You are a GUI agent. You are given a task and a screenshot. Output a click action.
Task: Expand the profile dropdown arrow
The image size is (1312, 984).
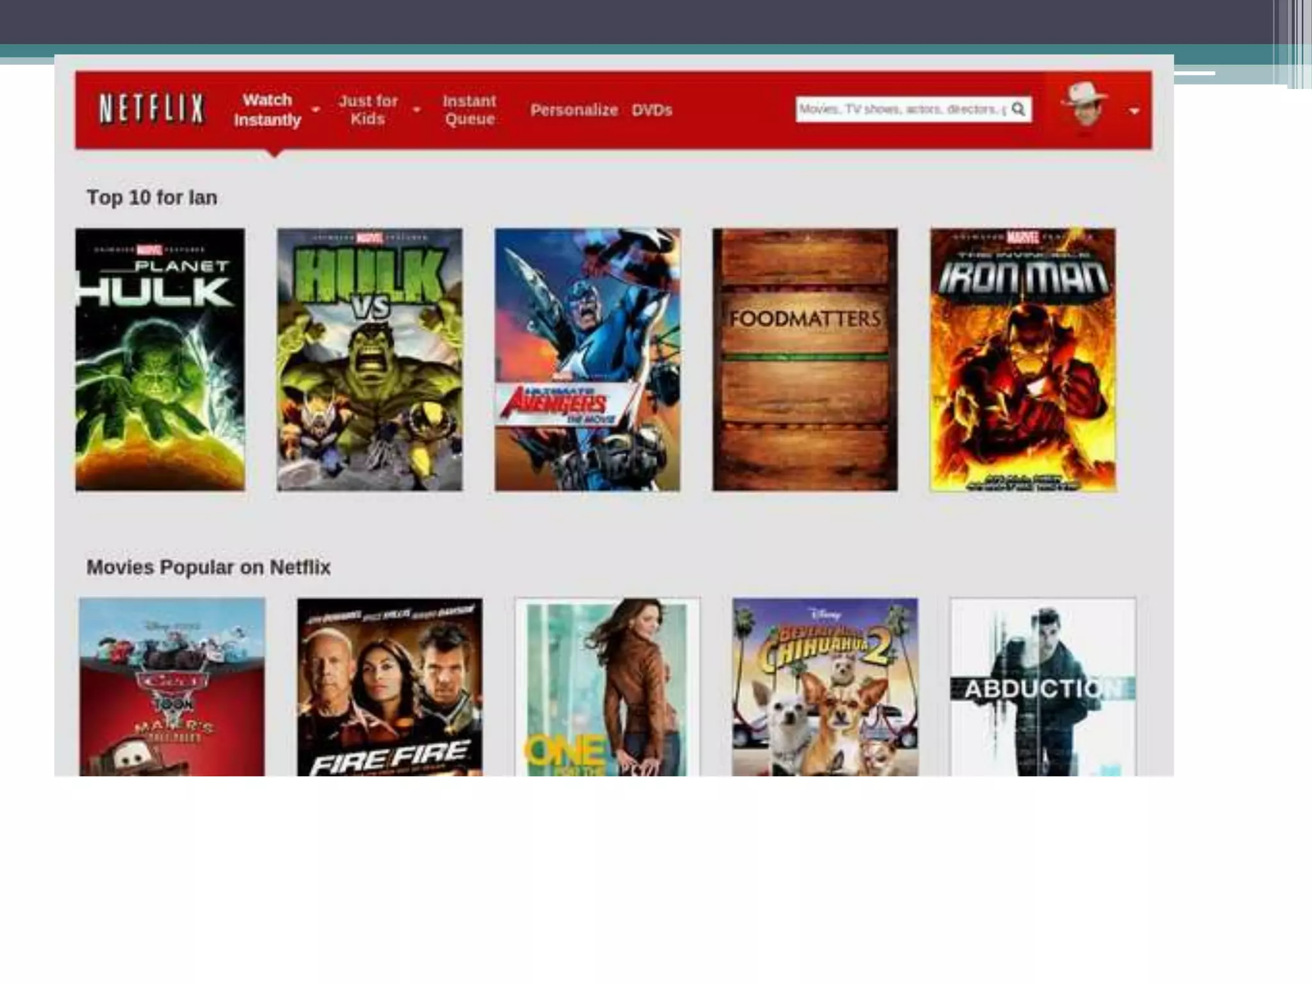(x=1134, y=111)
